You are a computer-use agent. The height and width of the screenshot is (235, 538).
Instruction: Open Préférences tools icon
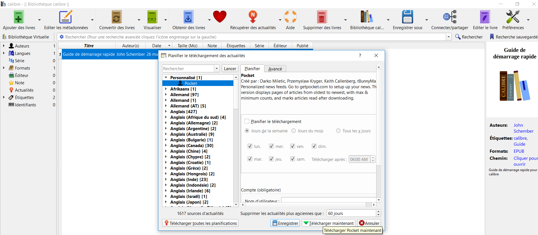click(x=513, y=17)
